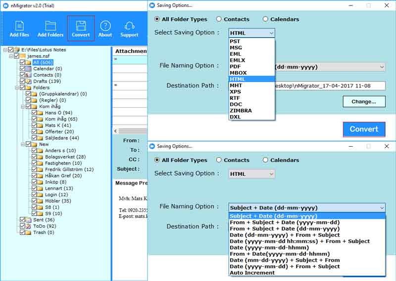Click the Contacts (0) folder icon
This screenshot has width=396, height=281.
29,75
